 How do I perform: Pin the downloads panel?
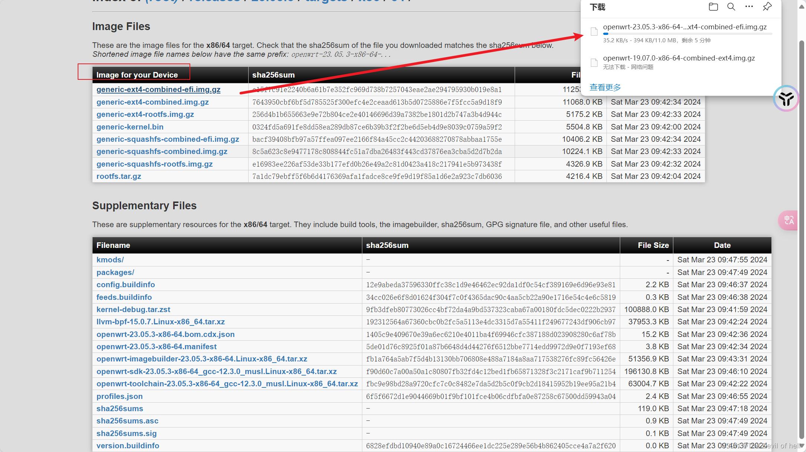pyautogui.click(x=767, y=7)
